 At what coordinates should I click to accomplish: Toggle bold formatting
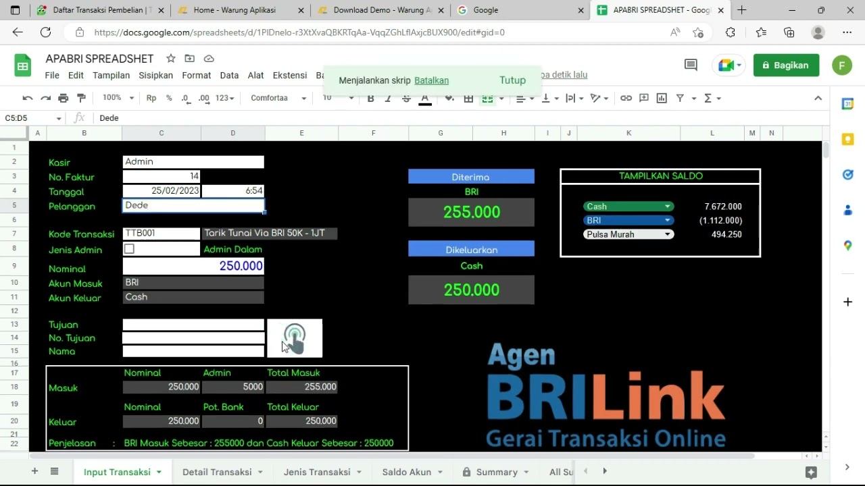[370, 99]
